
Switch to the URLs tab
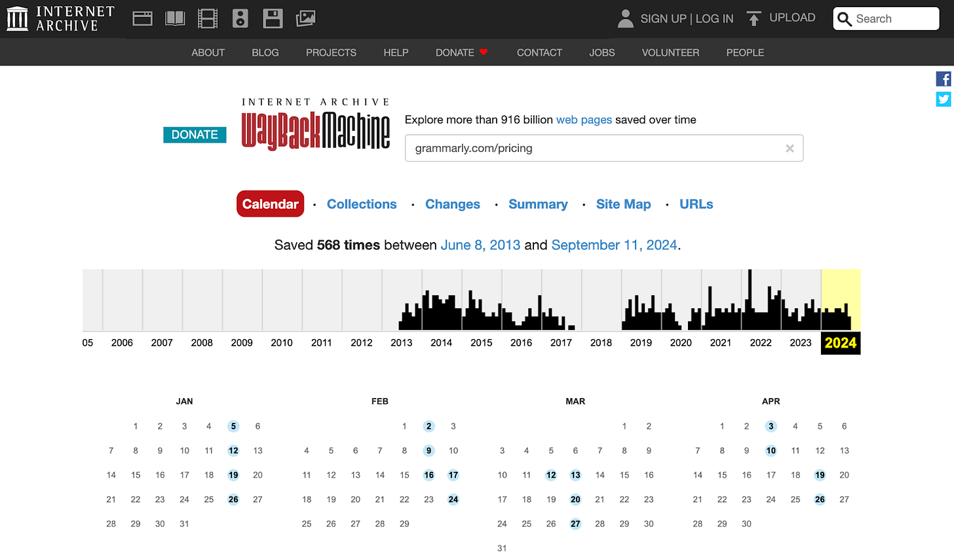coord(696,204)
